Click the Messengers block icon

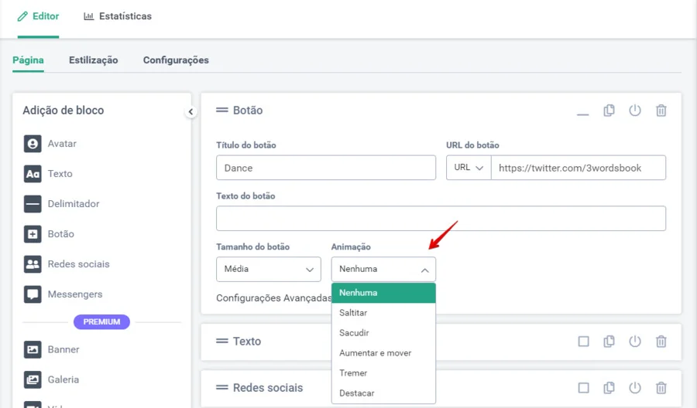coord(33,294)
